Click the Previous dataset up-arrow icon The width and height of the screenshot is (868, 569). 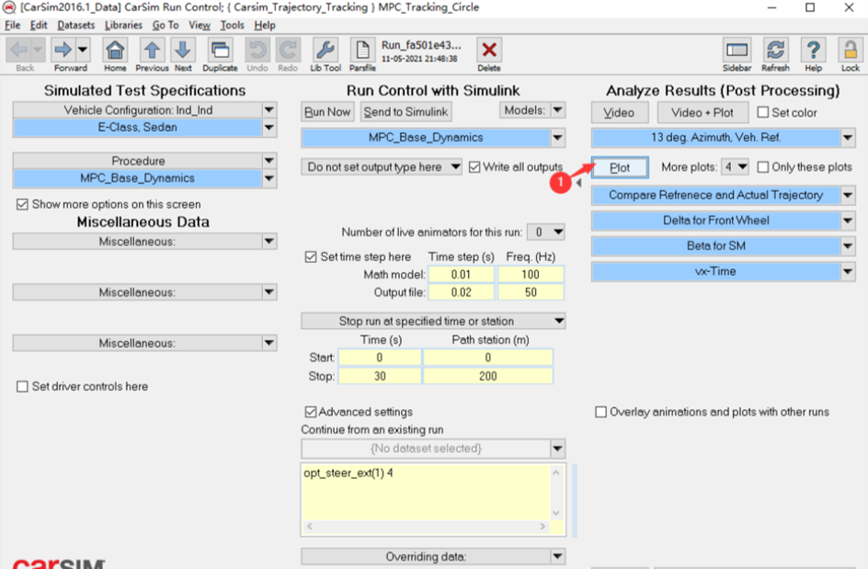click(x=152, y=50)
